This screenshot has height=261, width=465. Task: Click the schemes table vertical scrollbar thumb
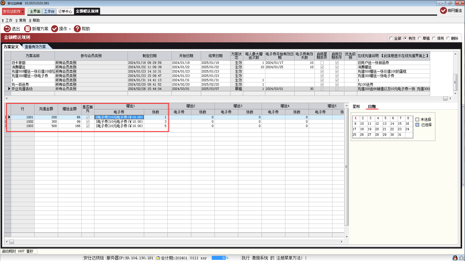pyautogui.click(x=455, y=82)
